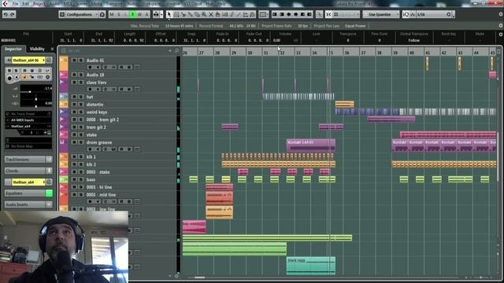This screenshot has height=283, width=504.
Task: Open the auto-scroll options dropdown arrow
Action: click(161, 14)
